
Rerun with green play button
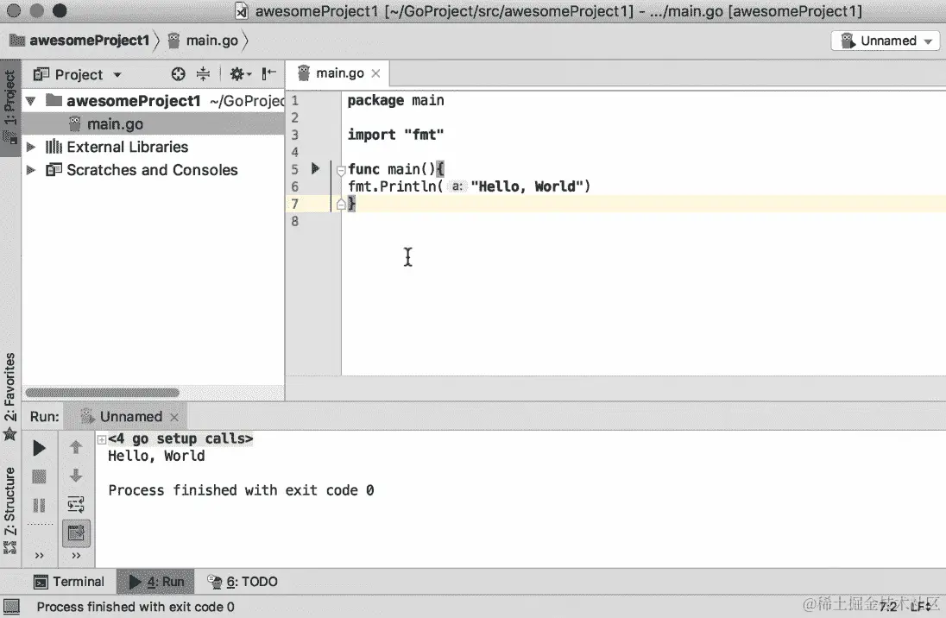39,448
